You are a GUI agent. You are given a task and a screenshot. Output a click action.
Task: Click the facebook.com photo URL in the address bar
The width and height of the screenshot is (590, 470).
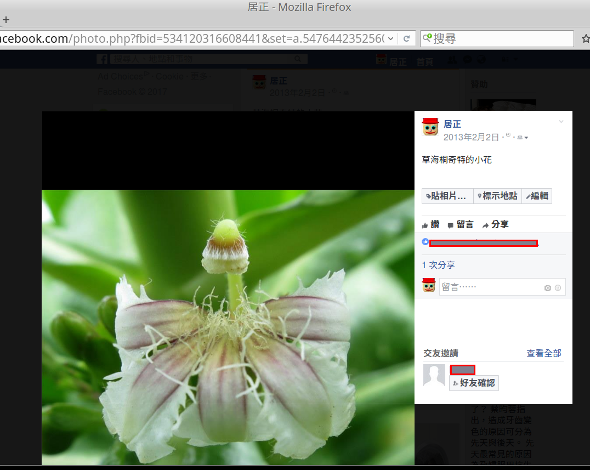click(192, 38)
